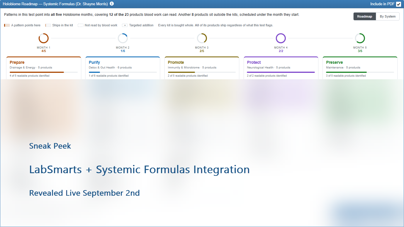Open the Prepare card heading
Viewport: 404px width, 227px height.
[17, 62]
